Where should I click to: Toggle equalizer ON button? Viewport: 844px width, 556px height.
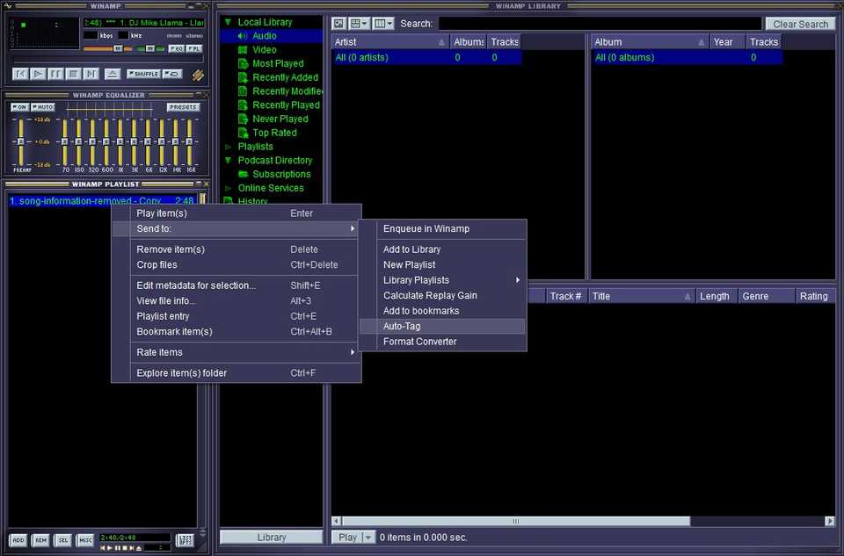tap(20, 107)
